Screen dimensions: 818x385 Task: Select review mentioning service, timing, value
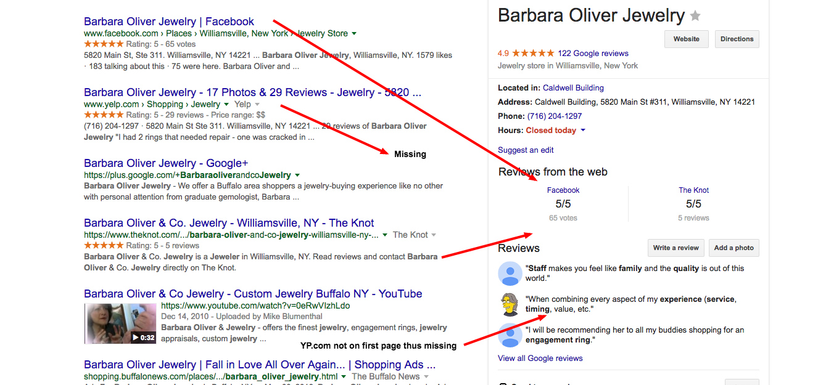tap(630, 304)
